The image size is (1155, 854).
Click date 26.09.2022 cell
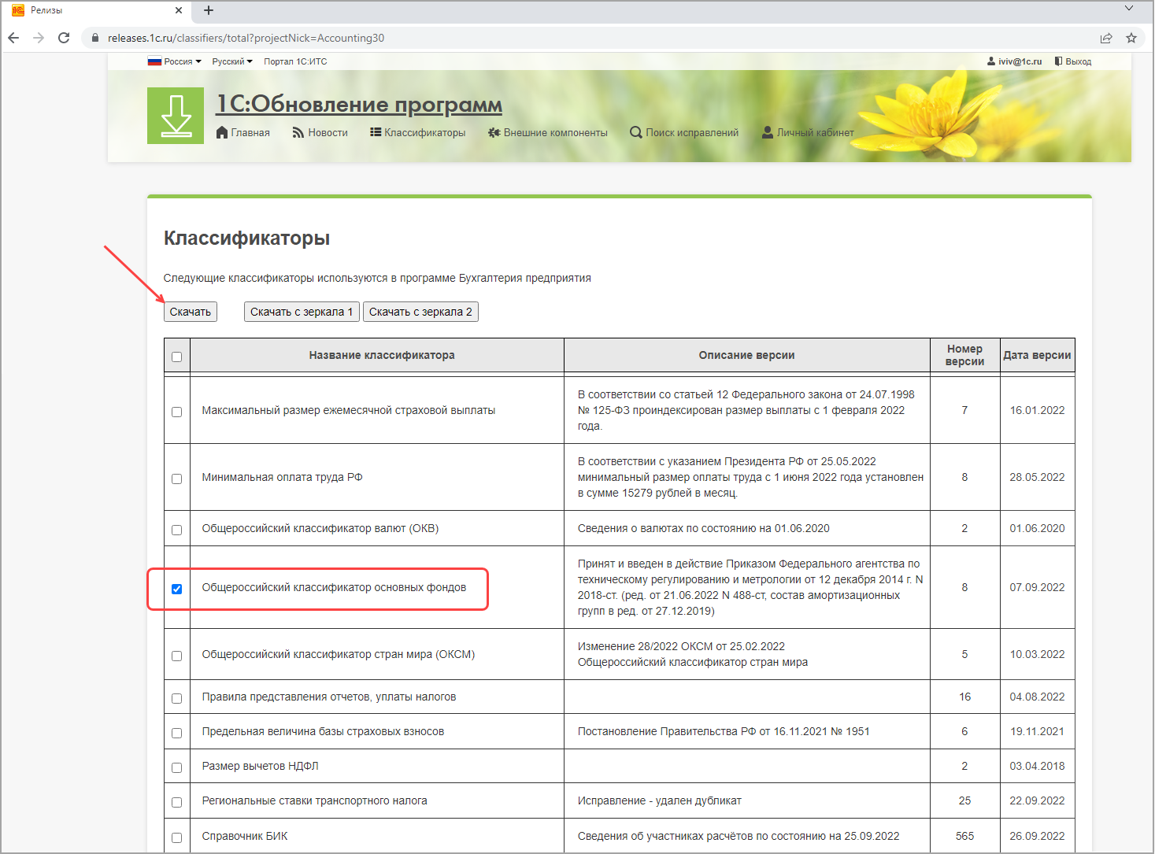click(x=1037, y=836)
